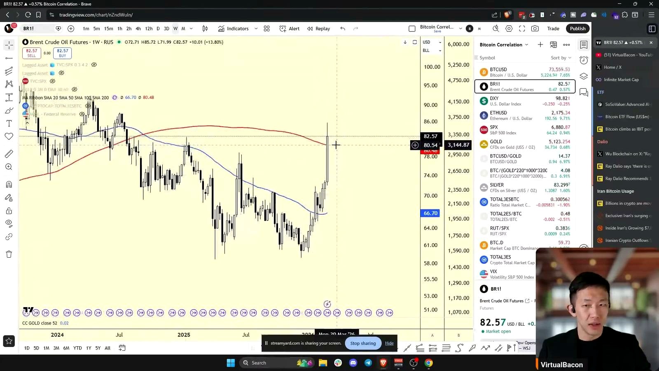Activate the zoom in tool
The width and height of the screenshot is (659, 371).
[9, 167]
